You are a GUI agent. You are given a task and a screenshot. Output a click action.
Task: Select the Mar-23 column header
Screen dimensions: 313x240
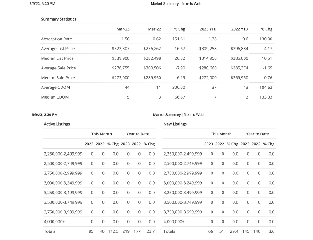(x=123, y=29)
